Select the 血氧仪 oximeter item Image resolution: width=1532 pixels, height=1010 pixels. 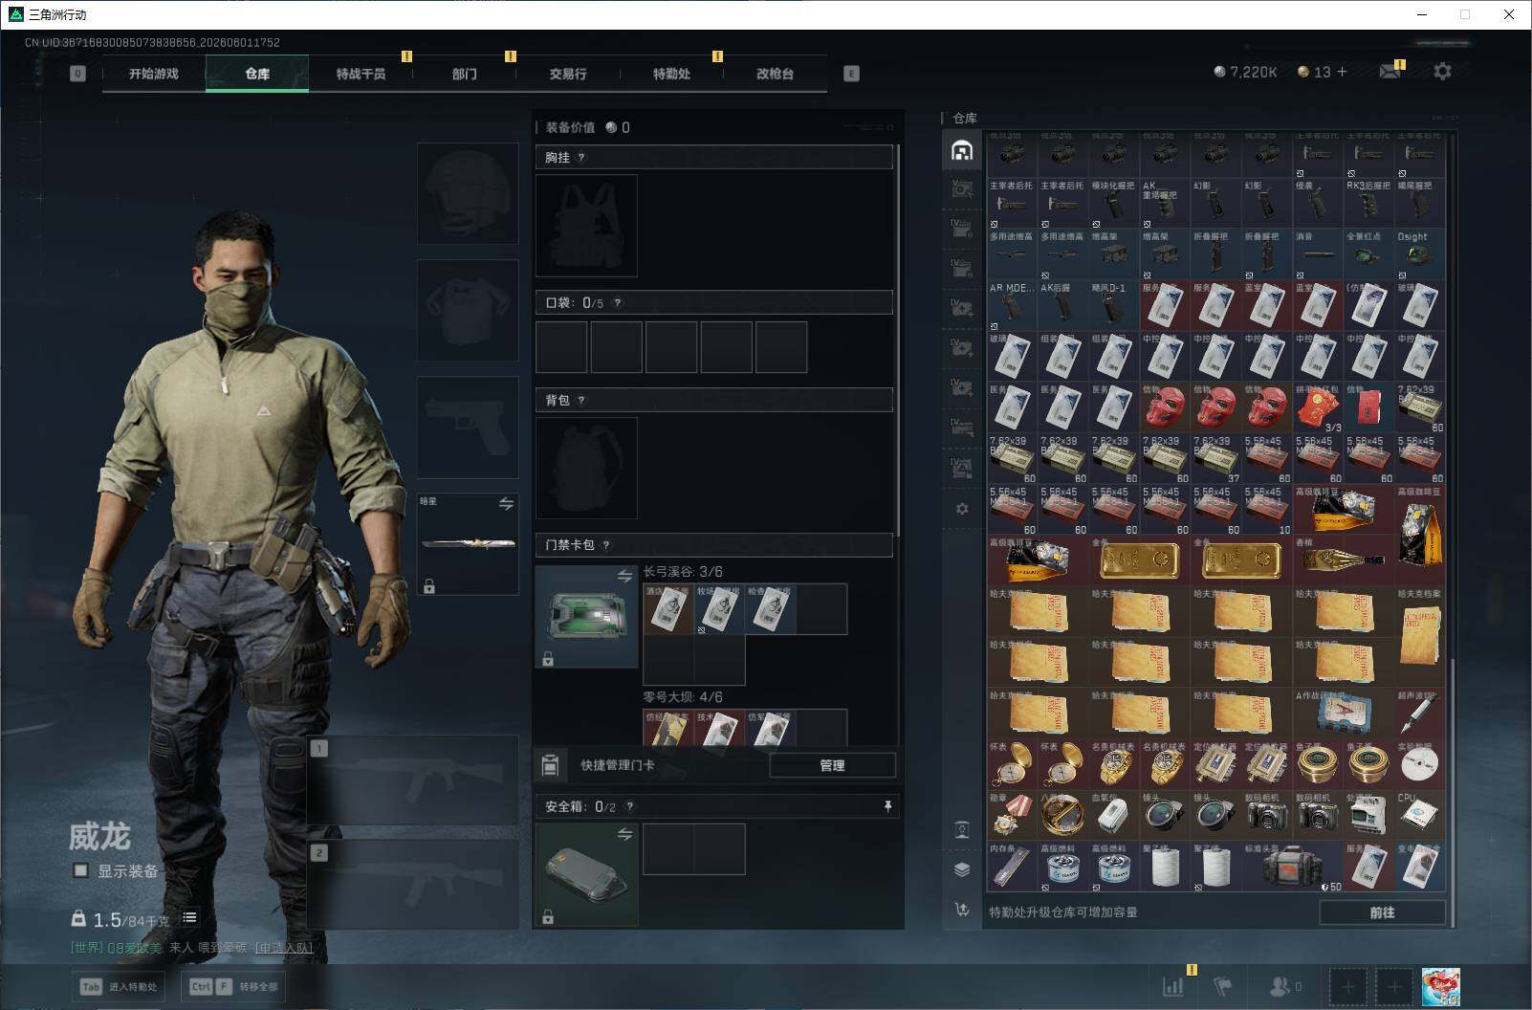(x=1113, y=815)
